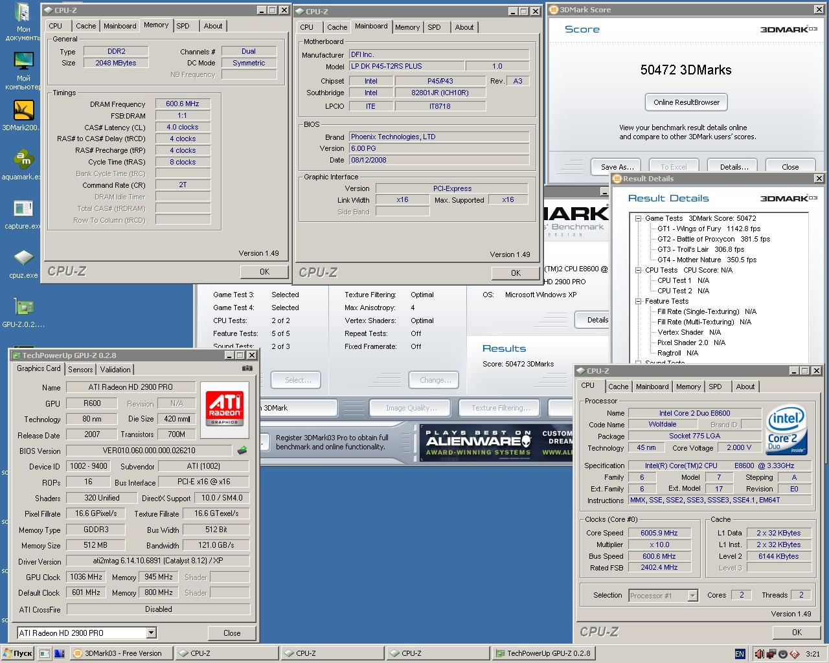The height and width of the screenshot is (663, 829).
Task: Click the Image Quality button in 3DMark03
Action: 411,408
